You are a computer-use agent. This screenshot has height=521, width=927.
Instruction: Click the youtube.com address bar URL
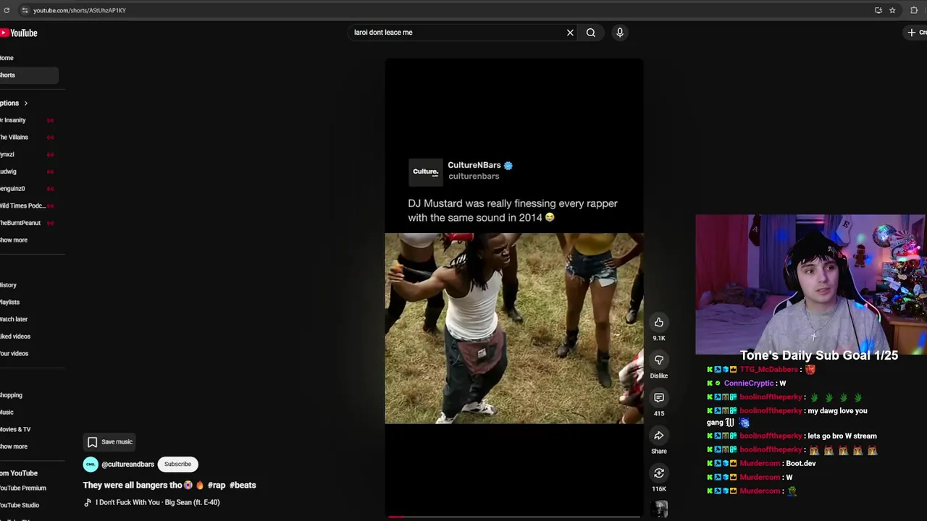[x=80, y=10]
